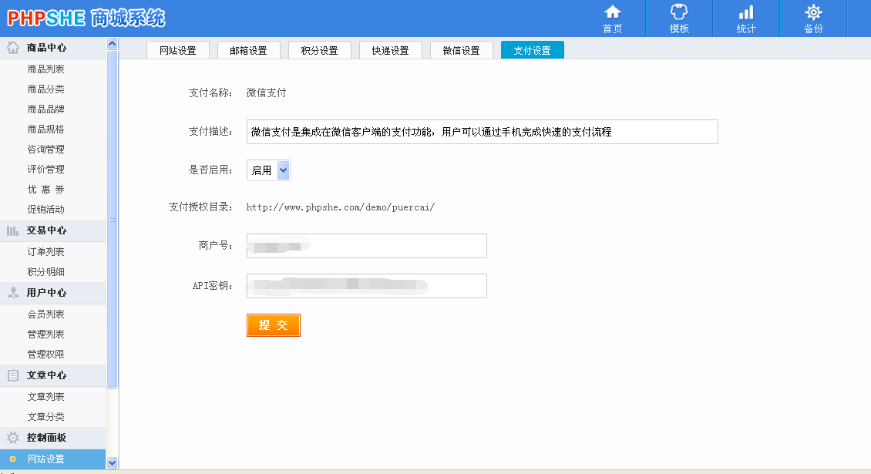Open the 是否启用 dropdown
The image size is (871, 474).
[x=268, y=170]
